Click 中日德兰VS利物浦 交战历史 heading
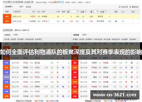The image size is (142, 102). click(18, 2)
